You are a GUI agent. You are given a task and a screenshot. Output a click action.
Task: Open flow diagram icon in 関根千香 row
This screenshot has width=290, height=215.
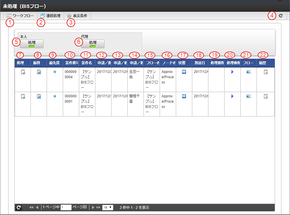click(249, 96)
